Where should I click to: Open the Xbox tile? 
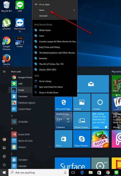pos(116,84)
